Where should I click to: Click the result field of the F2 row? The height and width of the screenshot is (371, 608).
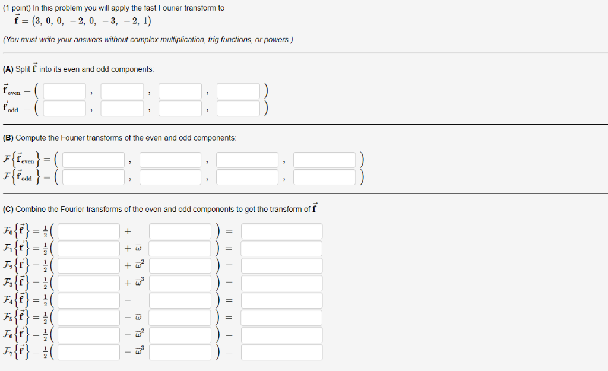281,265
